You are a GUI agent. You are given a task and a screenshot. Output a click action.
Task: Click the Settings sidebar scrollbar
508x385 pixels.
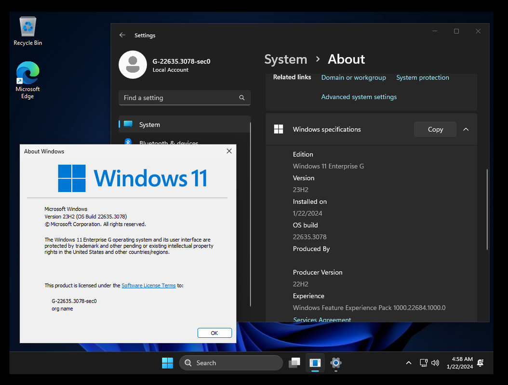[251, 214]
